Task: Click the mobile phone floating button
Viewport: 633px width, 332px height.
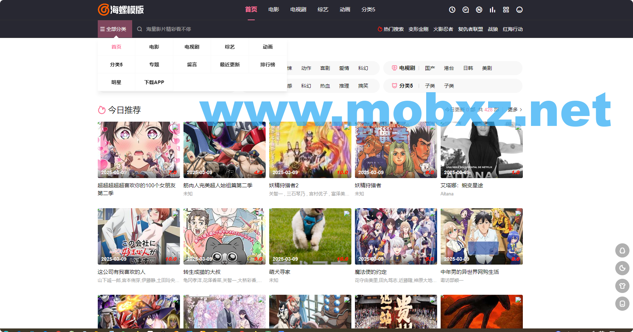Action: [622, 304]
